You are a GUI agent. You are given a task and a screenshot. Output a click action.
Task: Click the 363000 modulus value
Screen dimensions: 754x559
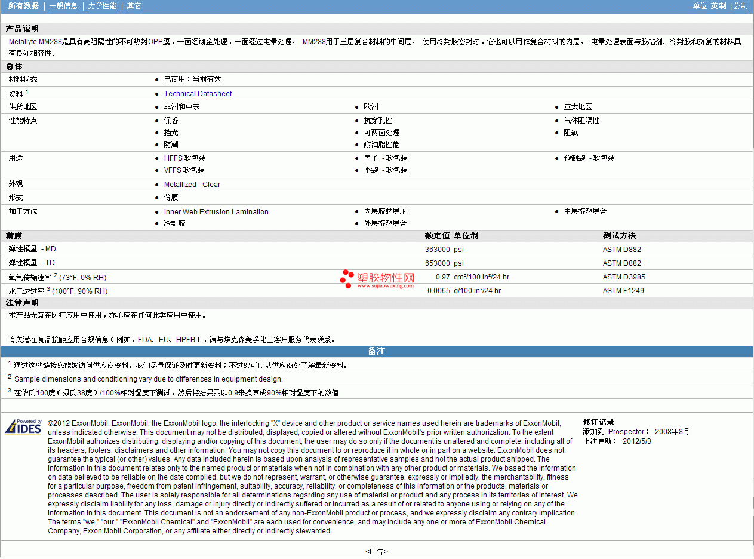coord(438,250)
